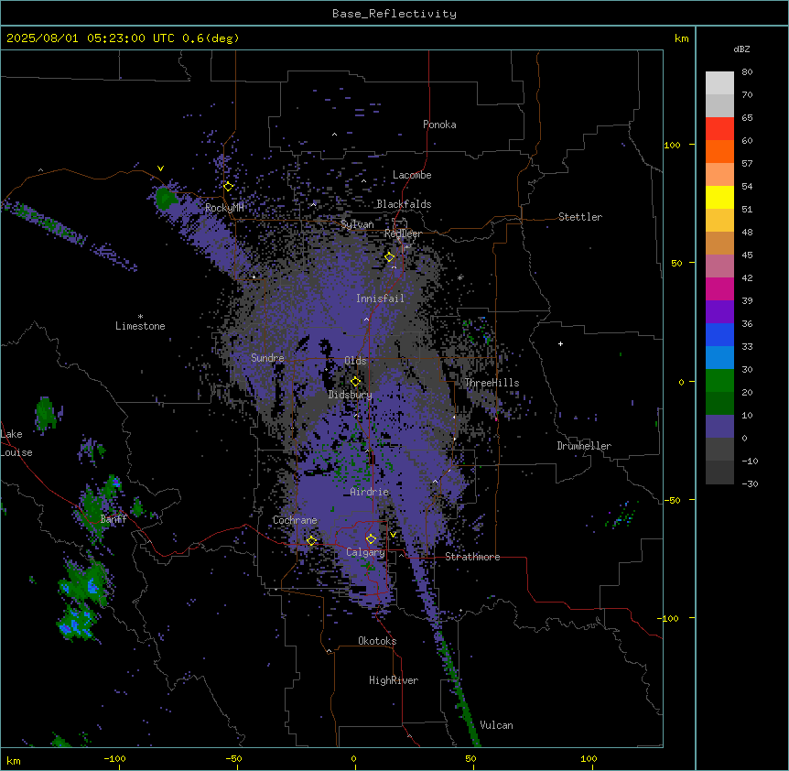Select the bright green 30 dBZ legend swatch

719,381
